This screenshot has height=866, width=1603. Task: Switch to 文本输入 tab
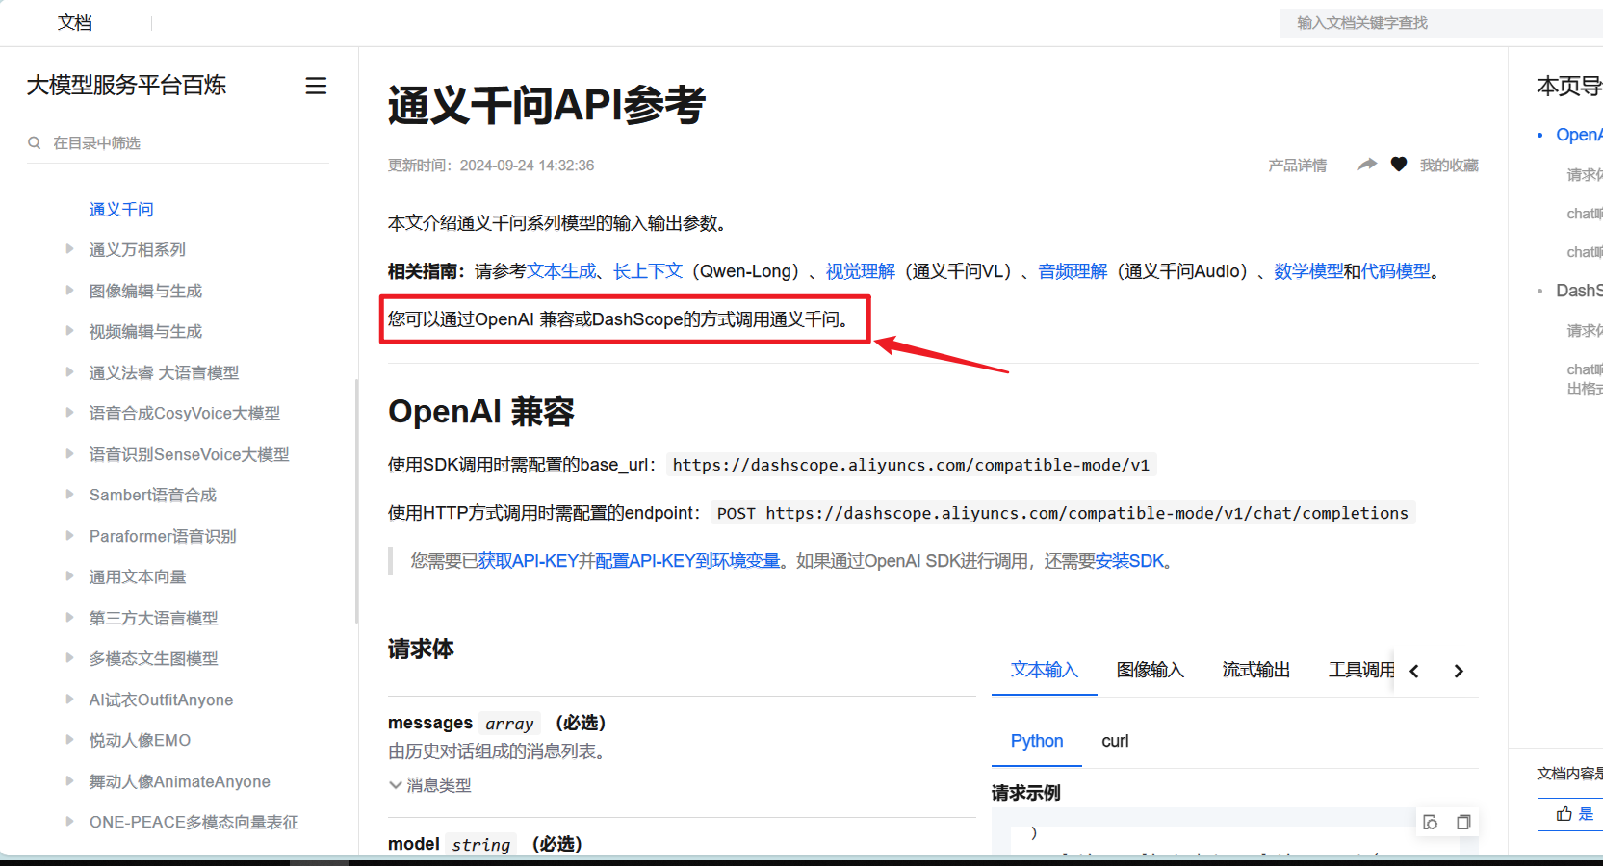point(1045,670)
